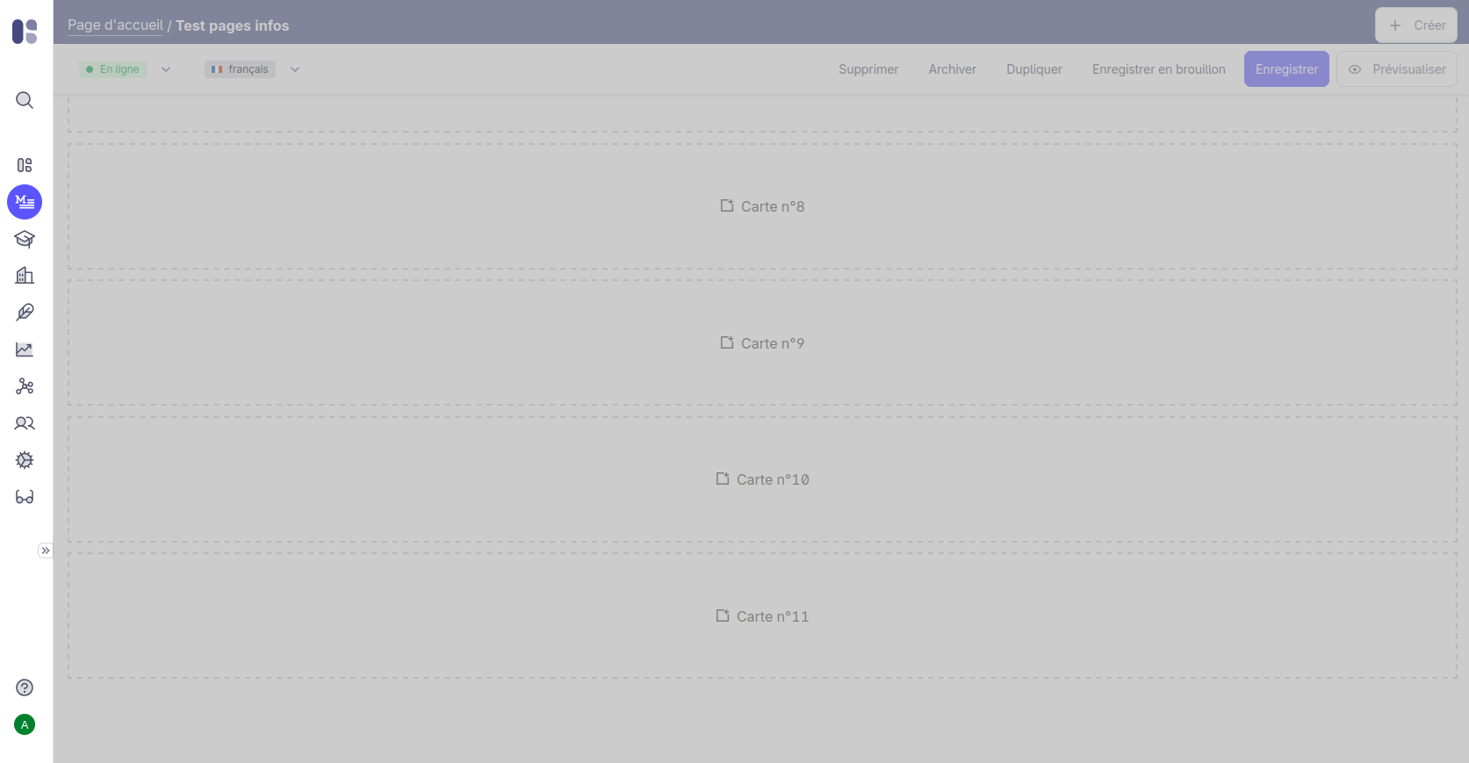Open the glasses icon in sidebar
This screenshot has height=763, width=1469.
pos(25,497)
